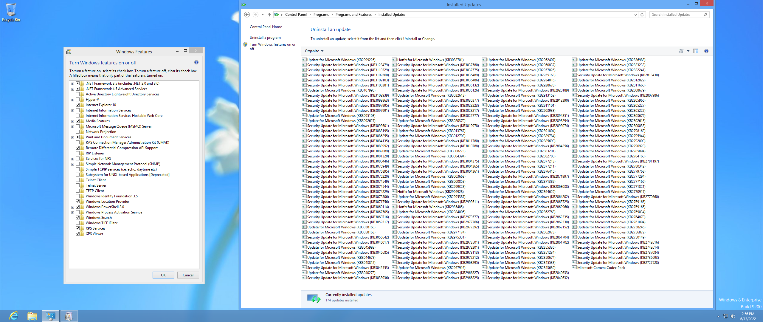Click the Windows Features title bar icon

69,52
